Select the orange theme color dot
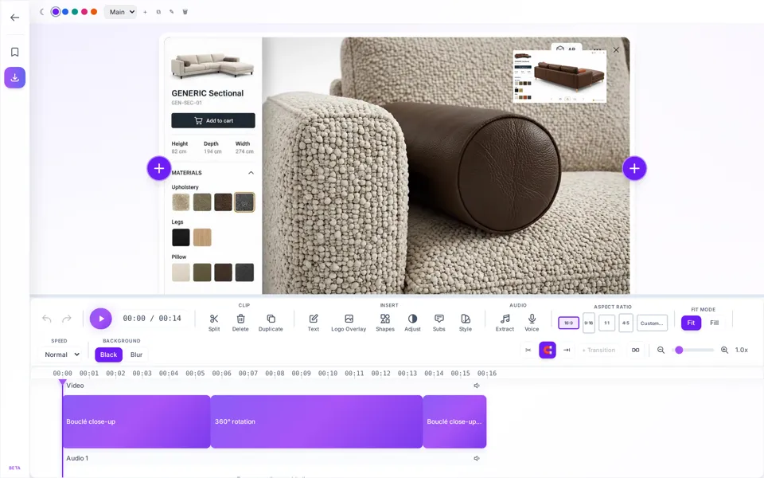This screenshot has height=478, width=764. click(x=94, y=12)
